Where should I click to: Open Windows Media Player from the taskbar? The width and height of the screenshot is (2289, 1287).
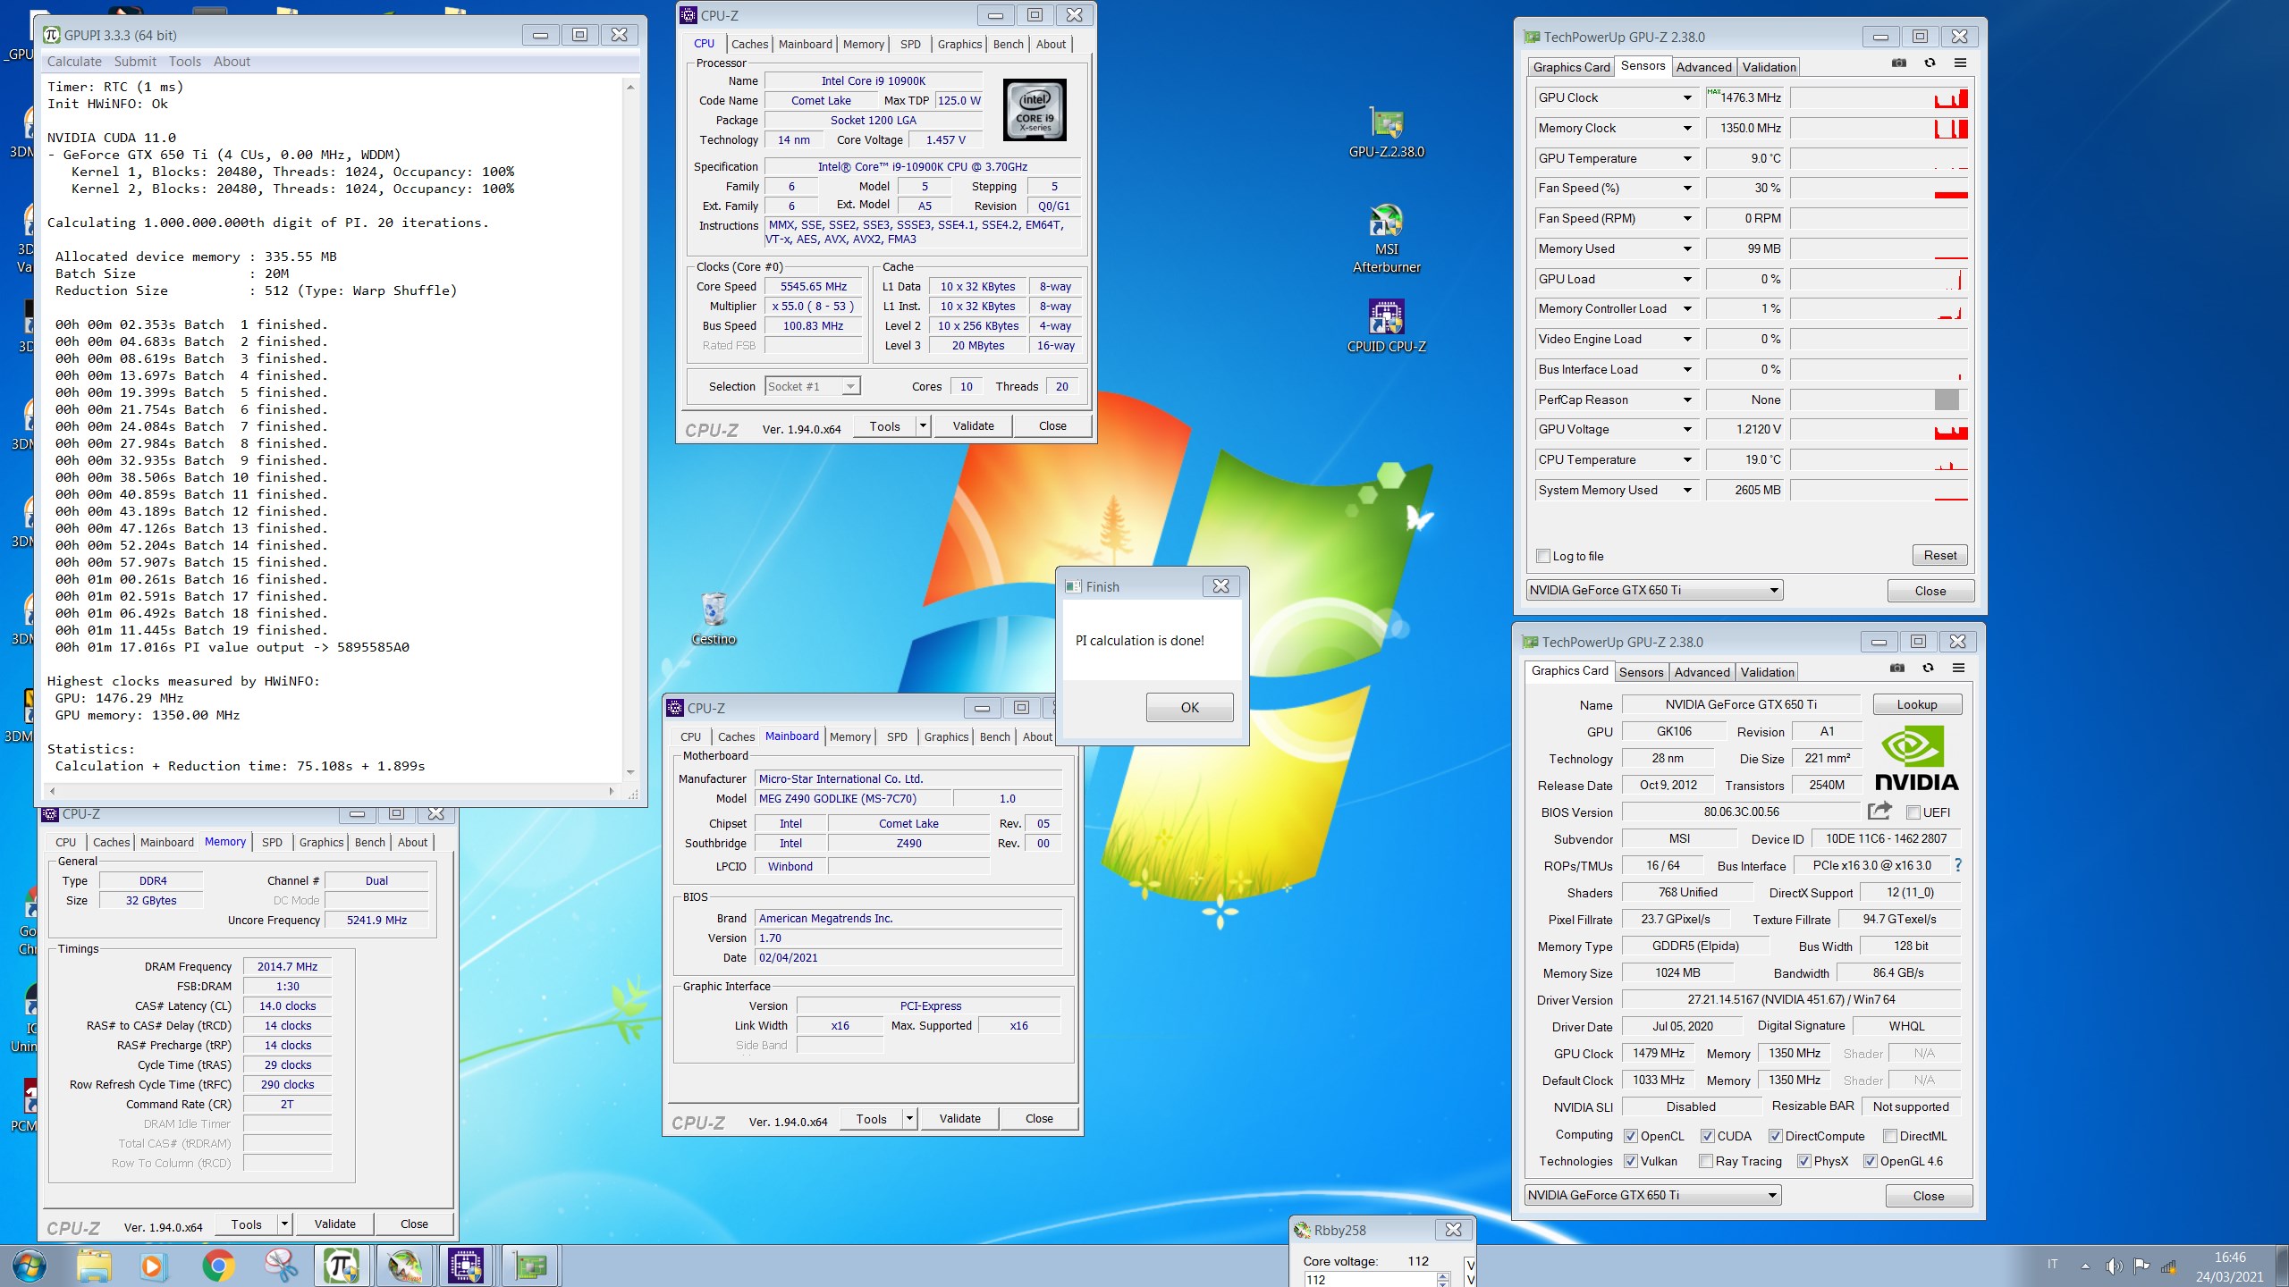(152, 1266)
